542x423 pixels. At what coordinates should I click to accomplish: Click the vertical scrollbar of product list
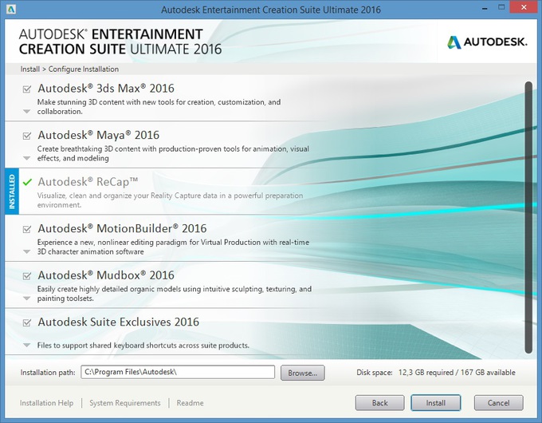pos(528,217)
